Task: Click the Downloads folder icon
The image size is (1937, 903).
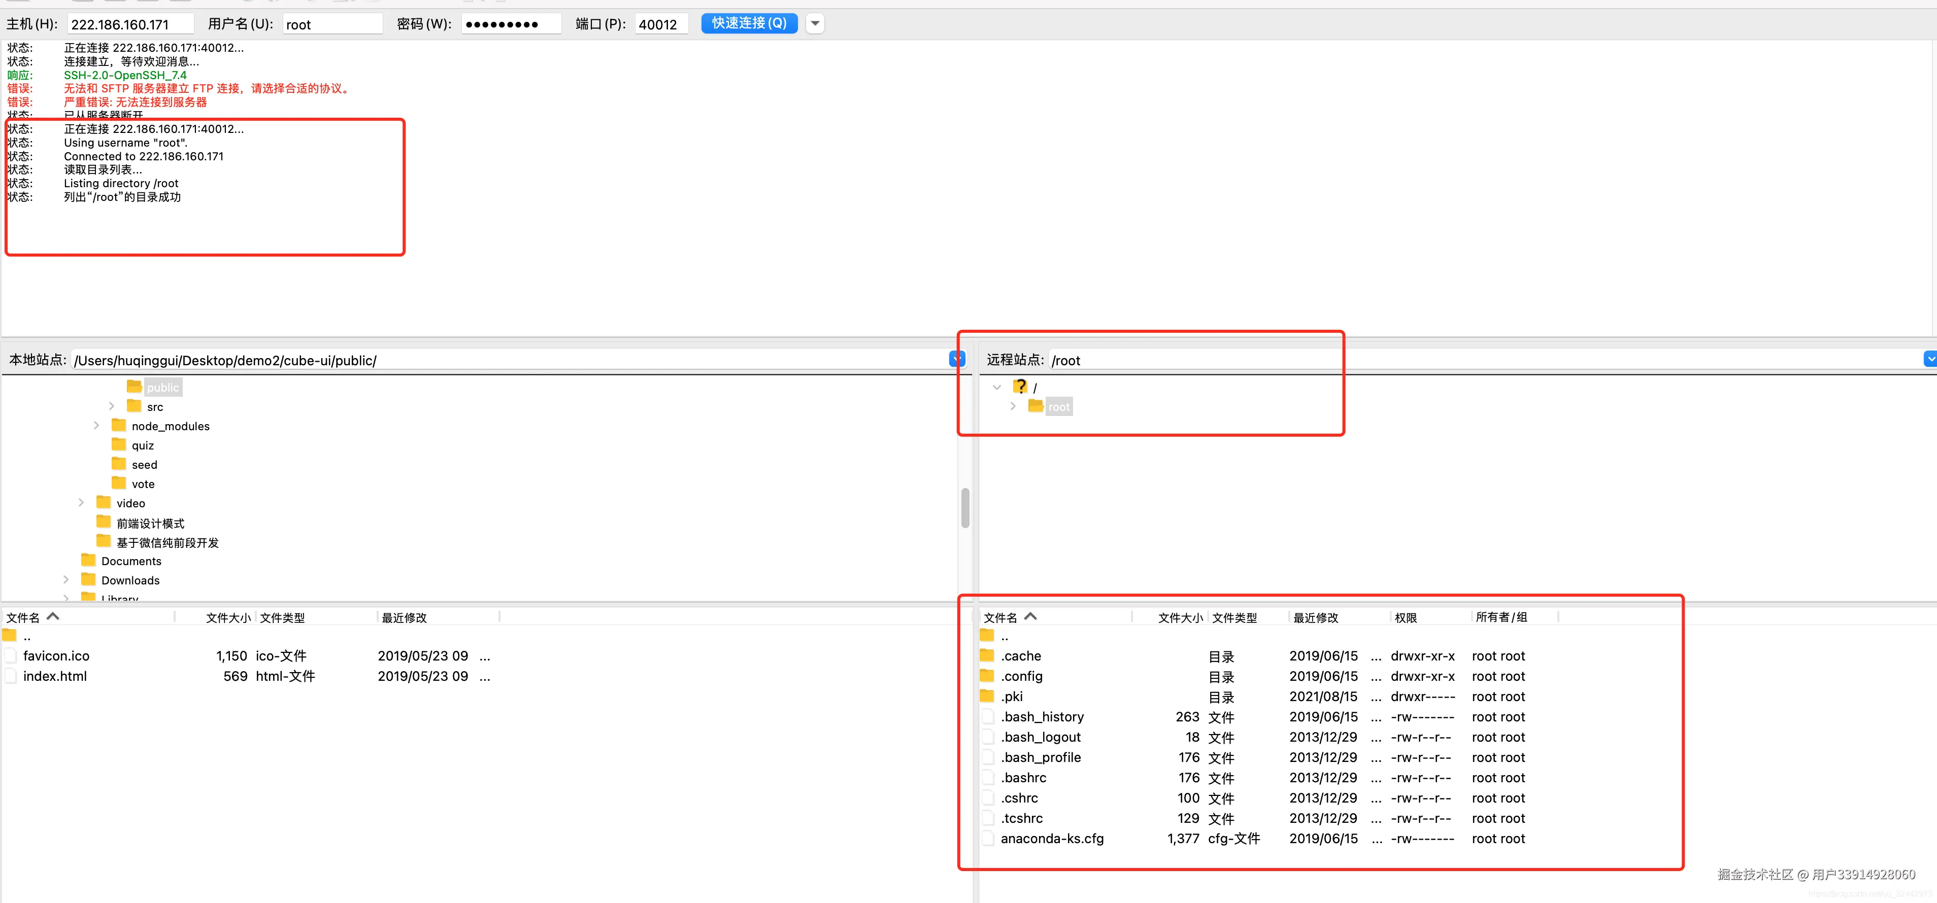Action: (x=89, y=580)
